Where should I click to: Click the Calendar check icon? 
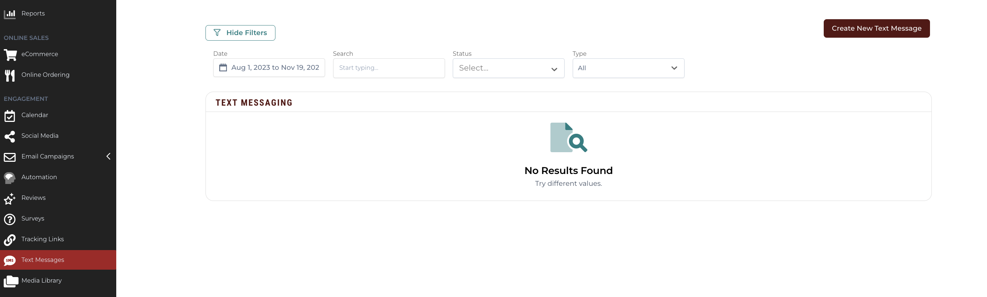pos(10,116)
